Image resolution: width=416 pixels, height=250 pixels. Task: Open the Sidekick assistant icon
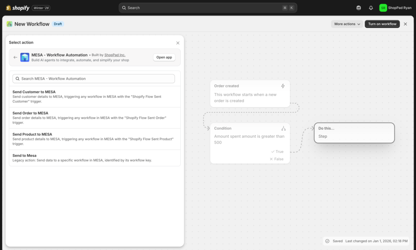358,8
